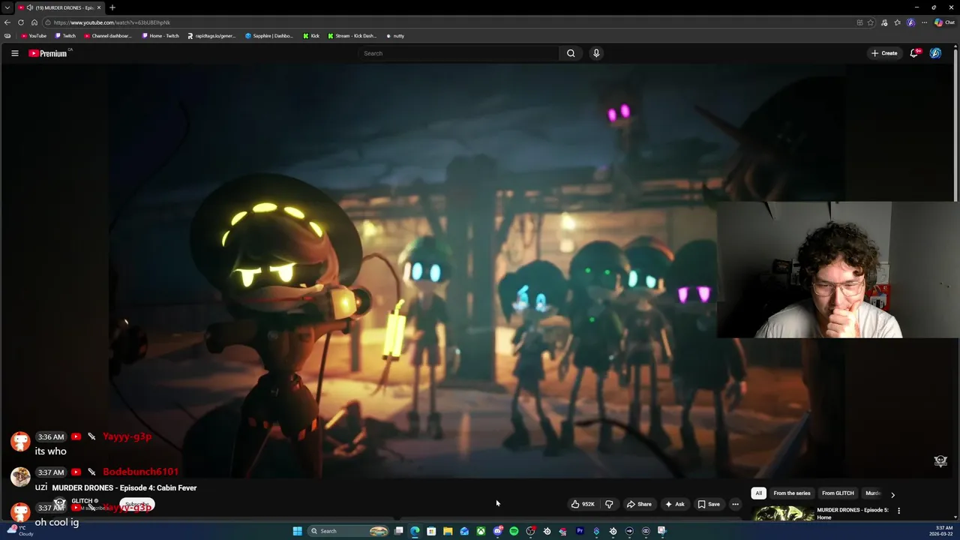
Task: Open Xbox app from taskbar
Action: pyautogui.click(x=481, y=531)
